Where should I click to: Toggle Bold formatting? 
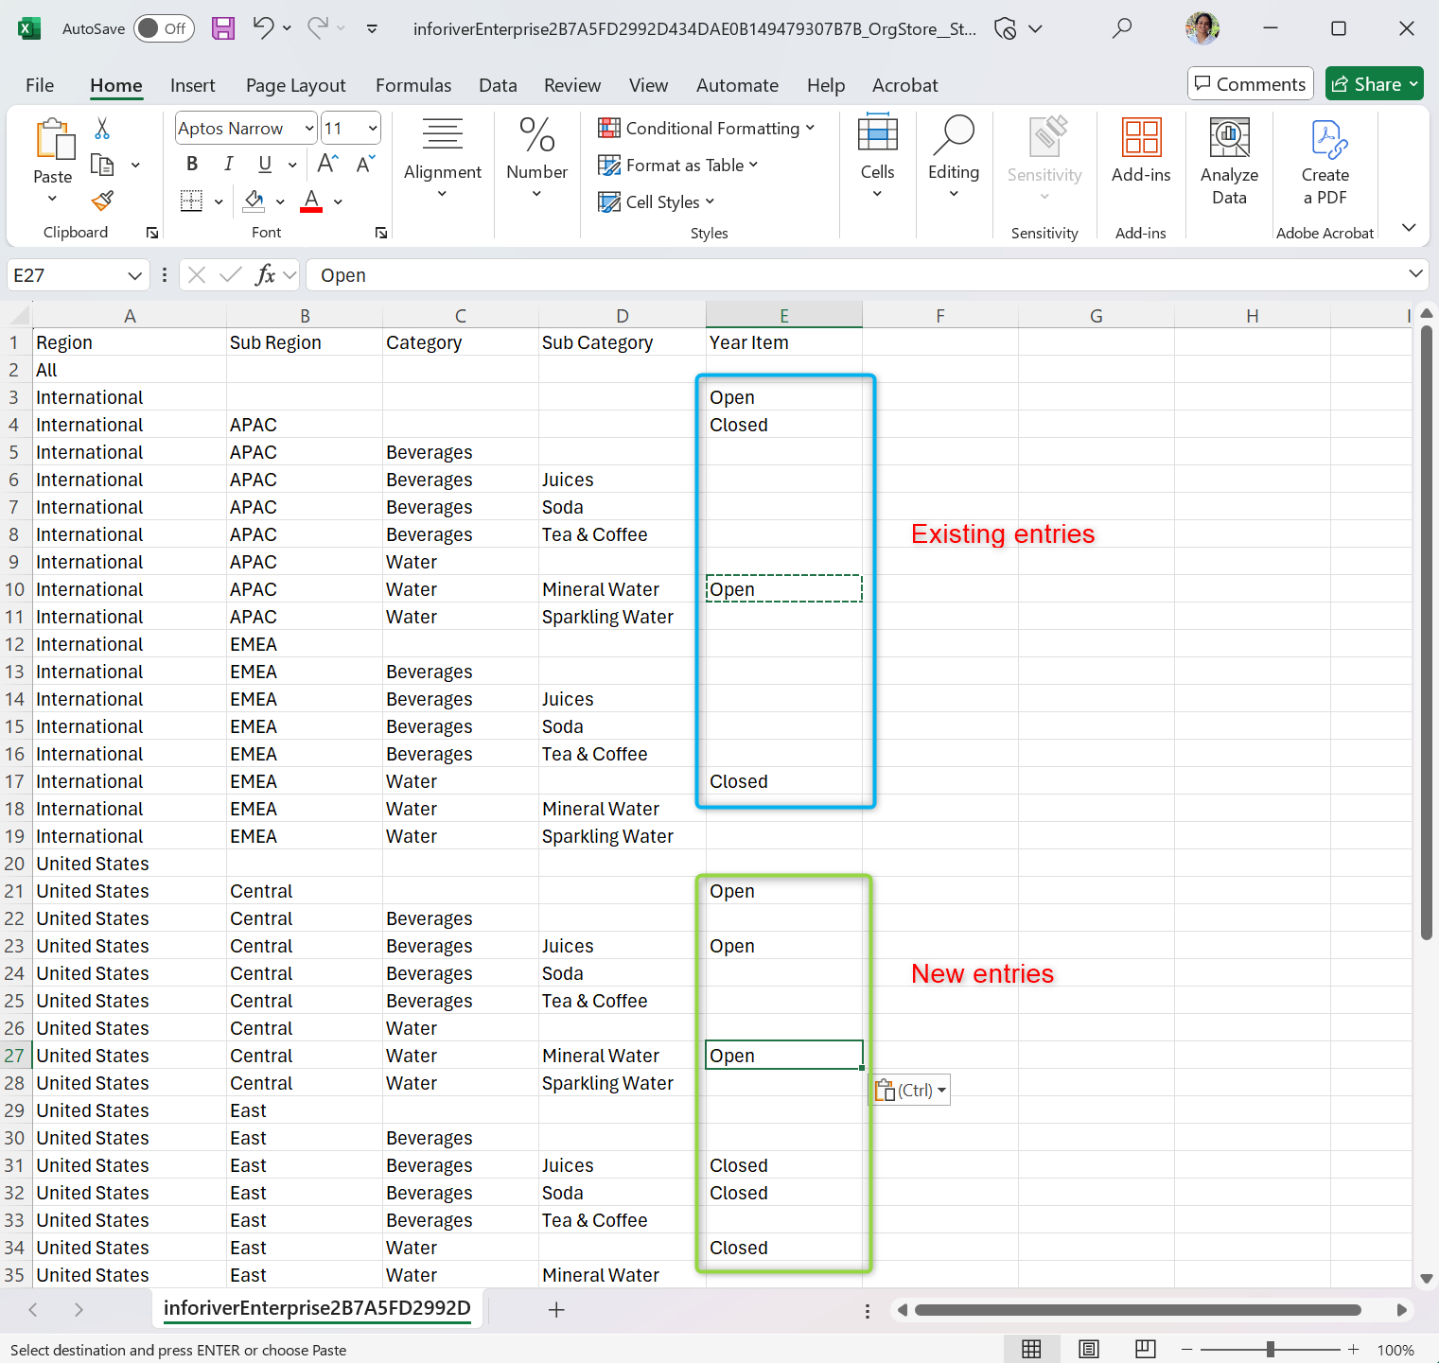(x=192, y=164)
